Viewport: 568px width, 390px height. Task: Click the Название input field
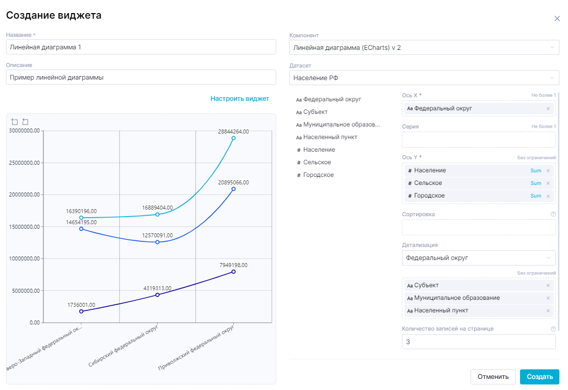click(x=141, y=47)
